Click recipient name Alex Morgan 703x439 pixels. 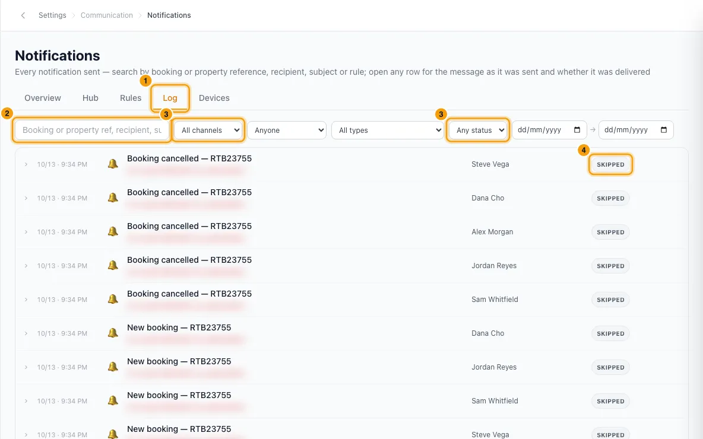coord(492,232)
